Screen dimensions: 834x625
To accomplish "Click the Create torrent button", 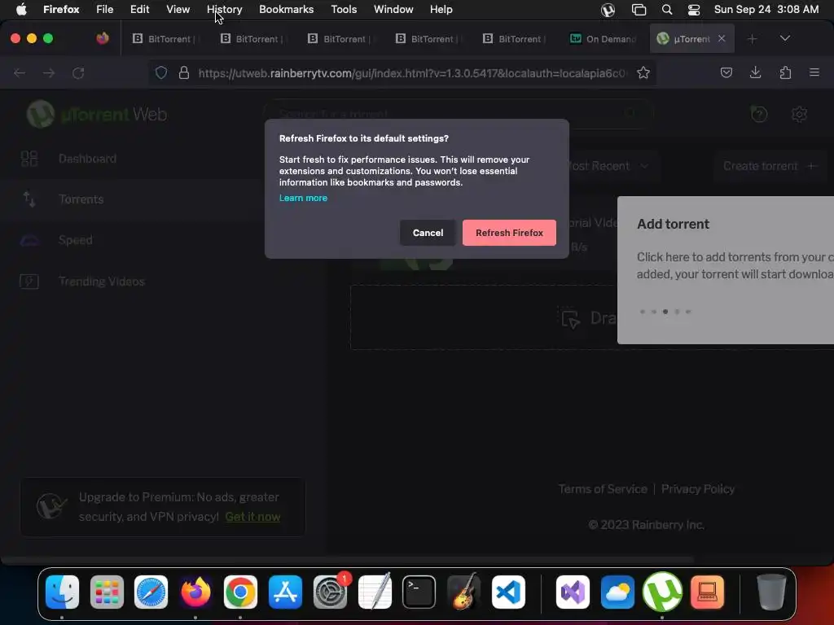I will point(769,166).
